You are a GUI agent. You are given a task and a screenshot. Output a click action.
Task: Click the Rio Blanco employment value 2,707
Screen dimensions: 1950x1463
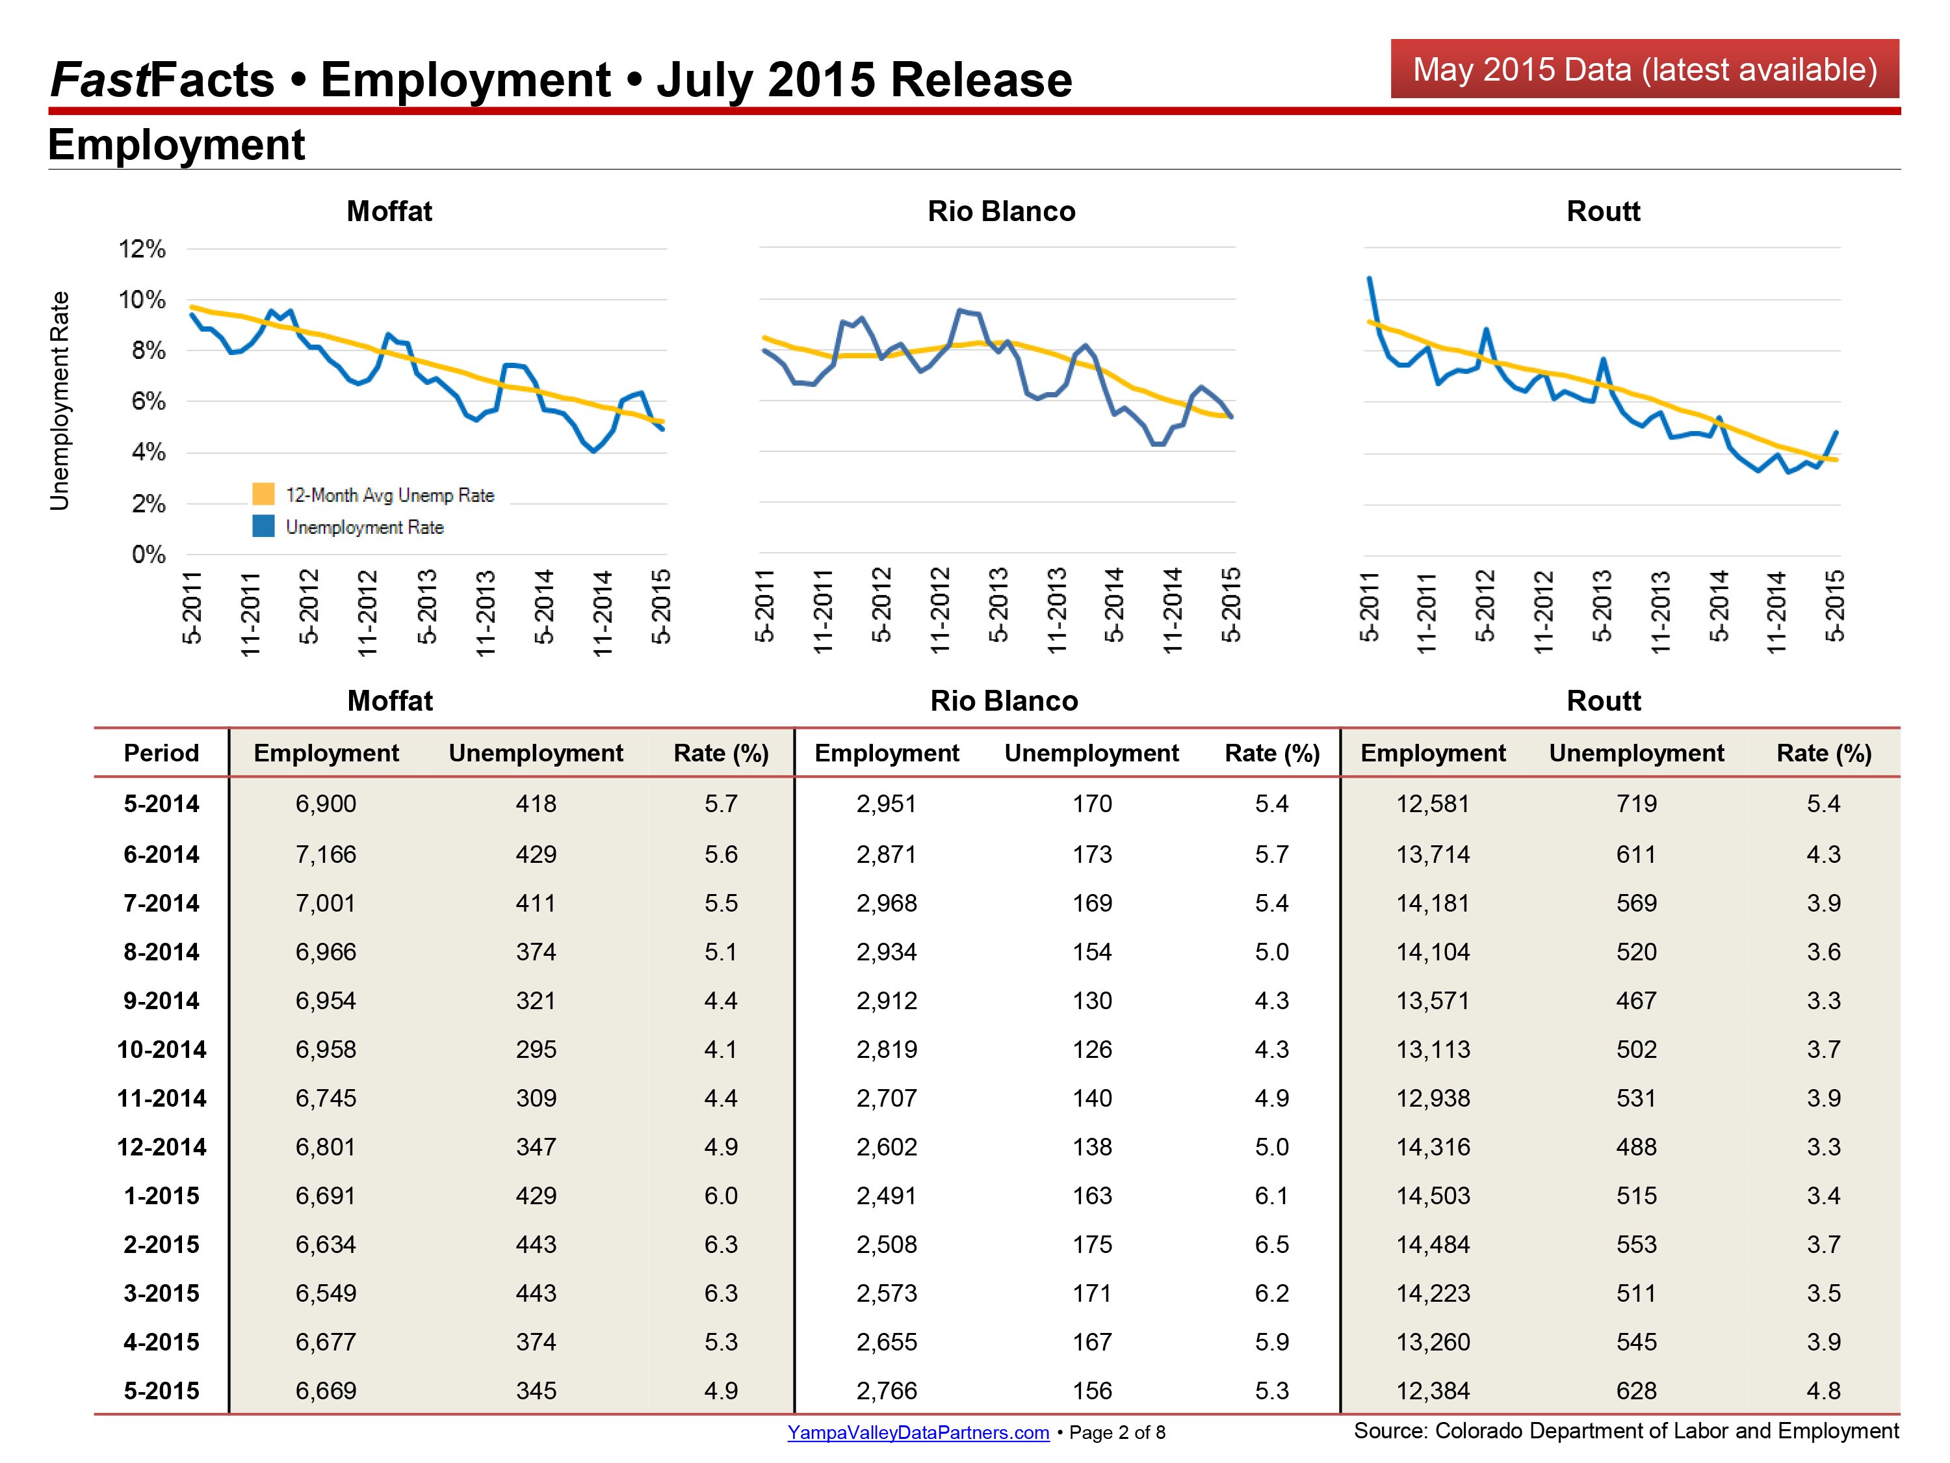click(x=887, y=1098)
